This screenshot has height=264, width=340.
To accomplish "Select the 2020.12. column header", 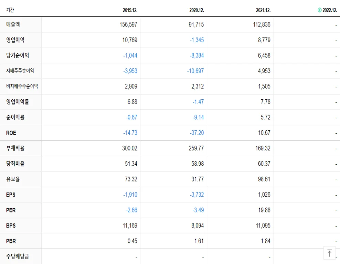I will click(197, 10).
